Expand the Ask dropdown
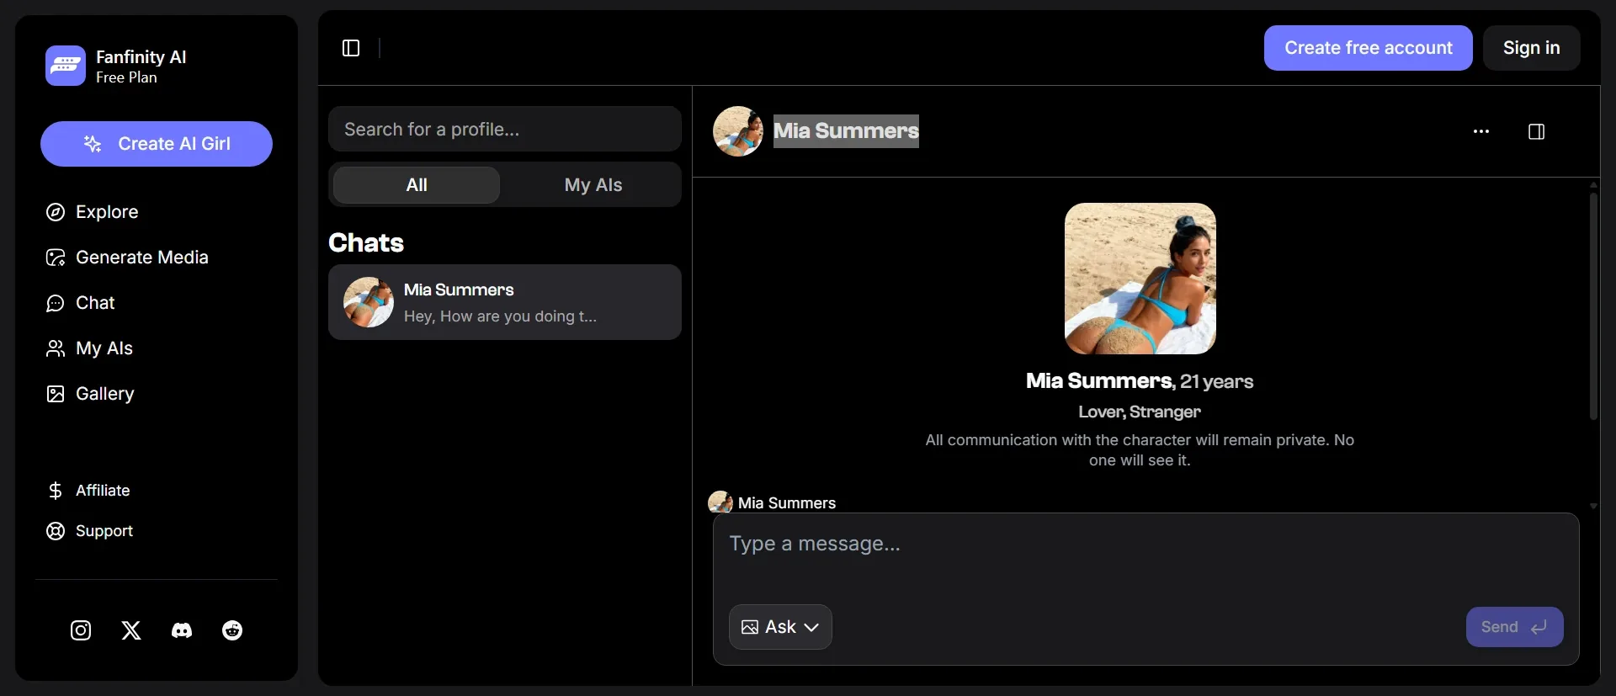 click(780, 627)
